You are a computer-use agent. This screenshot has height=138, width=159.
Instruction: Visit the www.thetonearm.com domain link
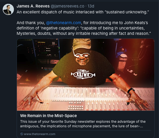coord(39,134)
